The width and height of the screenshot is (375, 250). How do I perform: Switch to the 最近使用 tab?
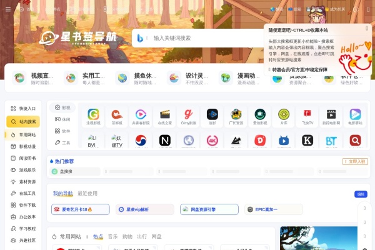[x=87, y=193]
